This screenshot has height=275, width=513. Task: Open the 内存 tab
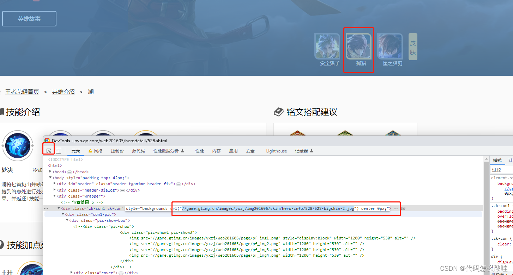pyautogui.click(x=217, y=151)
